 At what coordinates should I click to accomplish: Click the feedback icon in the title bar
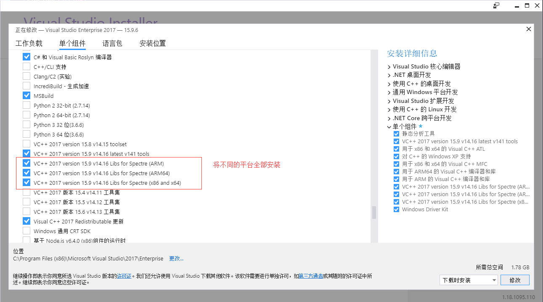[496, 5]
